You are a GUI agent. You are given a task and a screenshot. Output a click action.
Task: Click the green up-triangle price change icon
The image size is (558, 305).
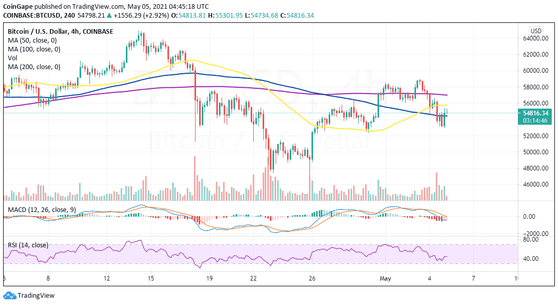point(109,15)
